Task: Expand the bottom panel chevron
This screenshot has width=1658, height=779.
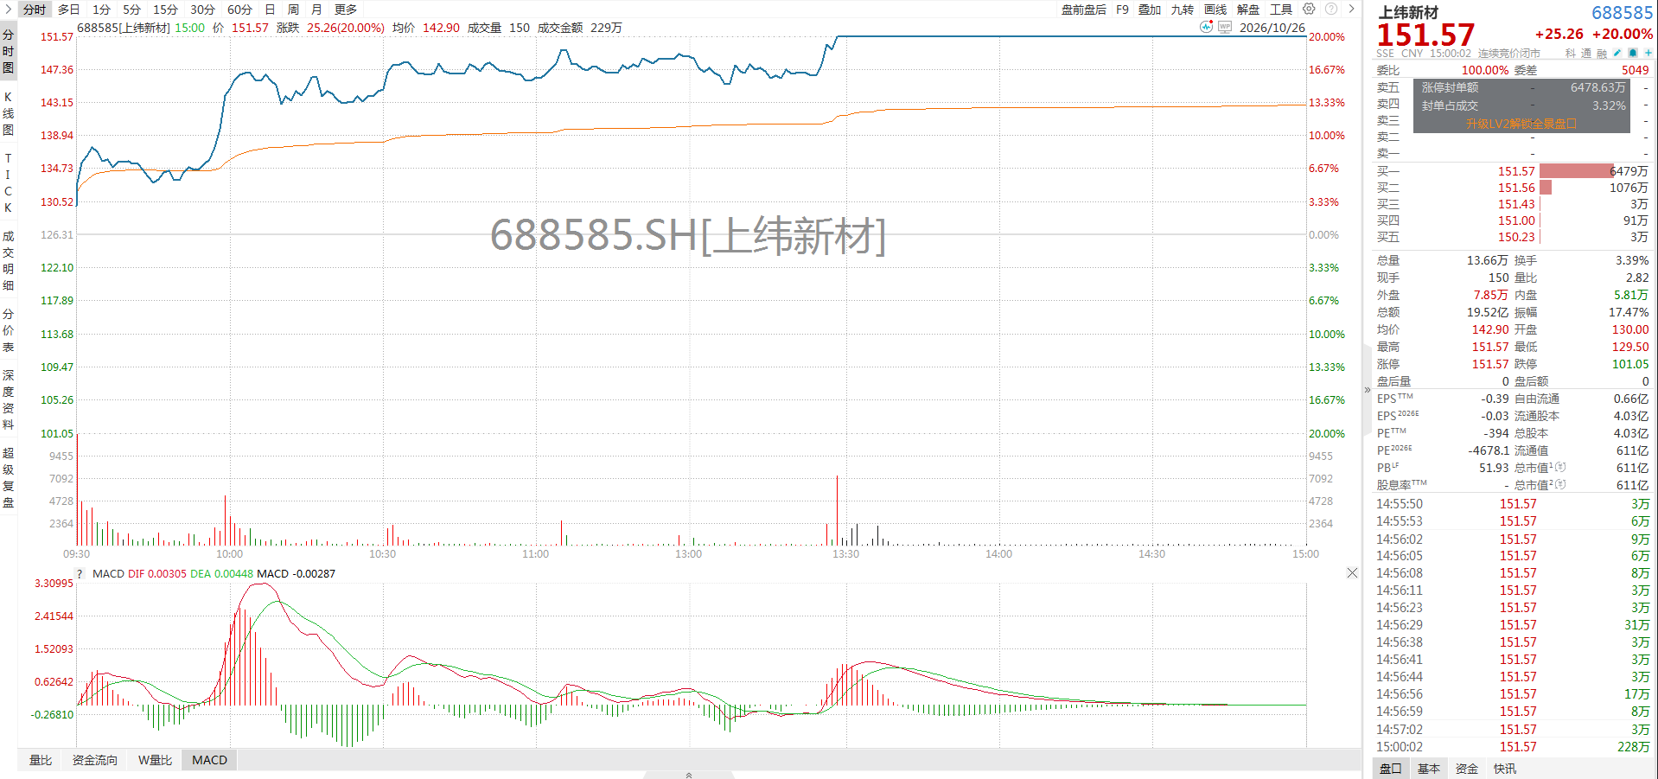Action: click(688, 775)
